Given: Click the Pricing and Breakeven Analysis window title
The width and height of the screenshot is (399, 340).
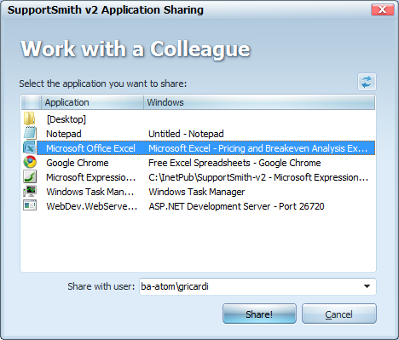Looking at the screenshot, I should (258, 148).
